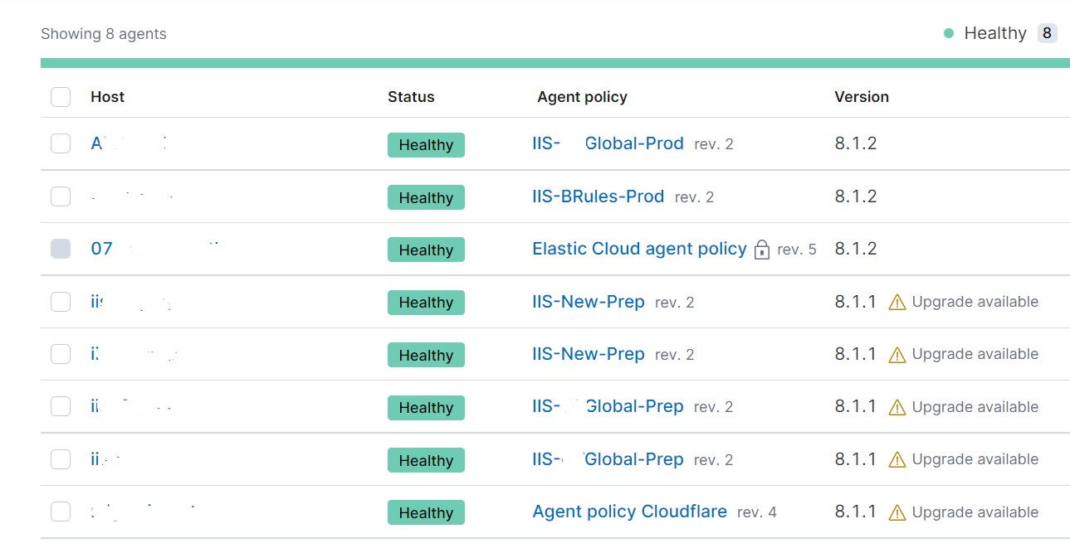Click the Version column header
Image resolution: width=1070 pixels, height=548 pixels.
pyautogui.click(x=862, y=97)
